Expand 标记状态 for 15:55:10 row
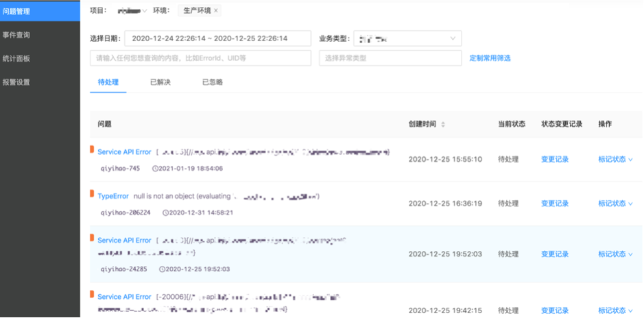 point(615,159)
